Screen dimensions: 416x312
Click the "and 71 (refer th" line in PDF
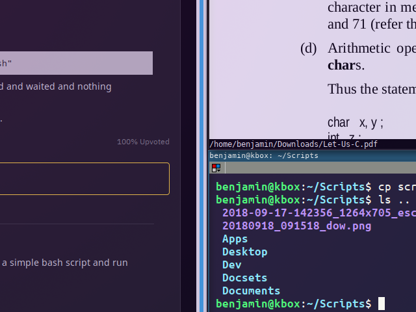372,25
